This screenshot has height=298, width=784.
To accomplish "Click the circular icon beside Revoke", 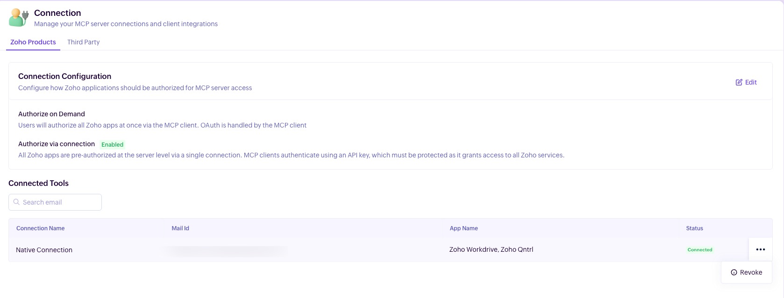I will 734,272.
